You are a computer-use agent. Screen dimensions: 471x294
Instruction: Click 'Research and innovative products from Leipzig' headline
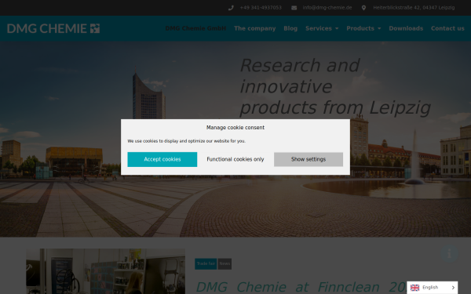[x=335, y=86]
